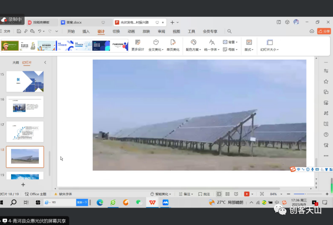Apply the green chalkboard design template thumbnail
This screenshot has height=225, width=333.
(10, 46)
